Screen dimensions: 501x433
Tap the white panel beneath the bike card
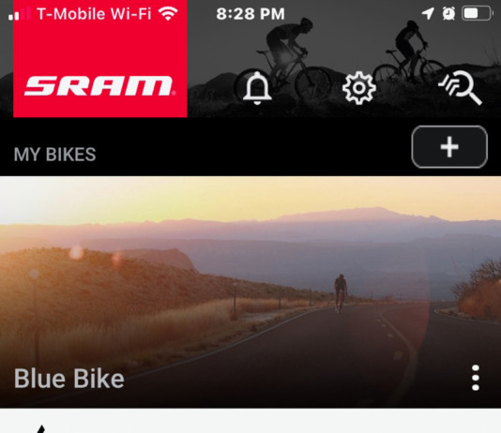click(250, 421)
